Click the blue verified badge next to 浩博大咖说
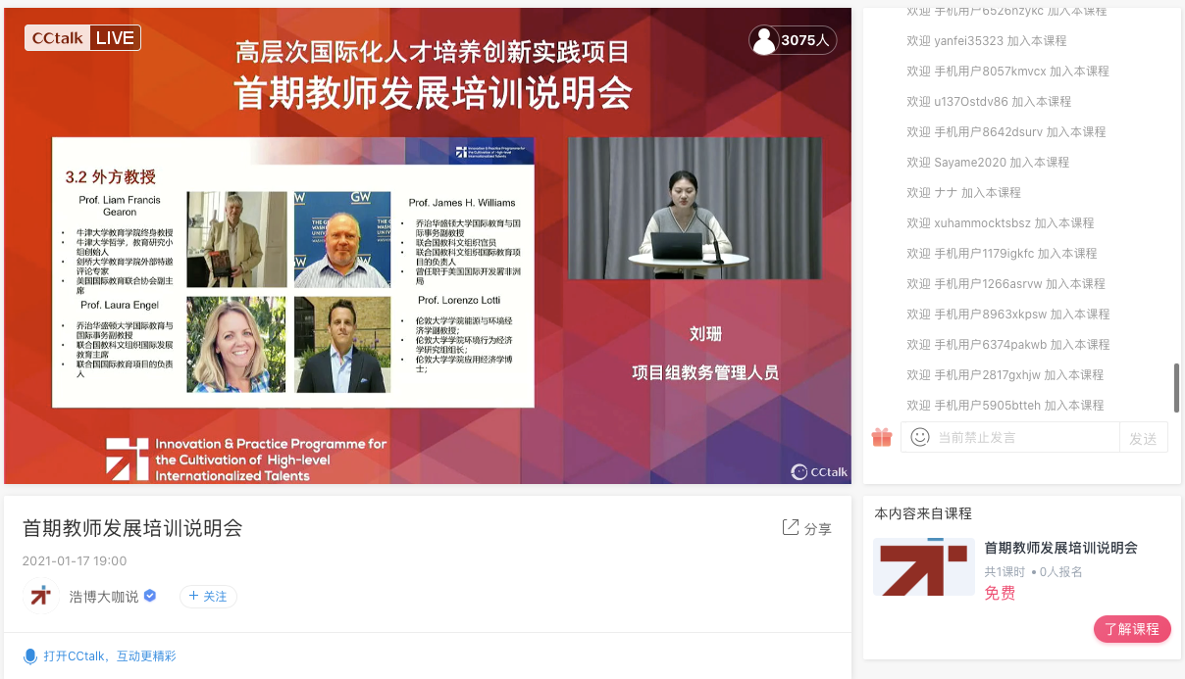1185x679 pixels. pyautogui.click(x=148, y=595)
